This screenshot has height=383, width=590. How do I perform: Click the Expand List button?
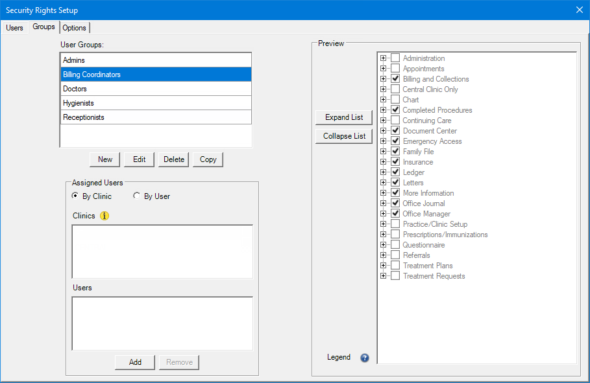click(x=344, y=117)
